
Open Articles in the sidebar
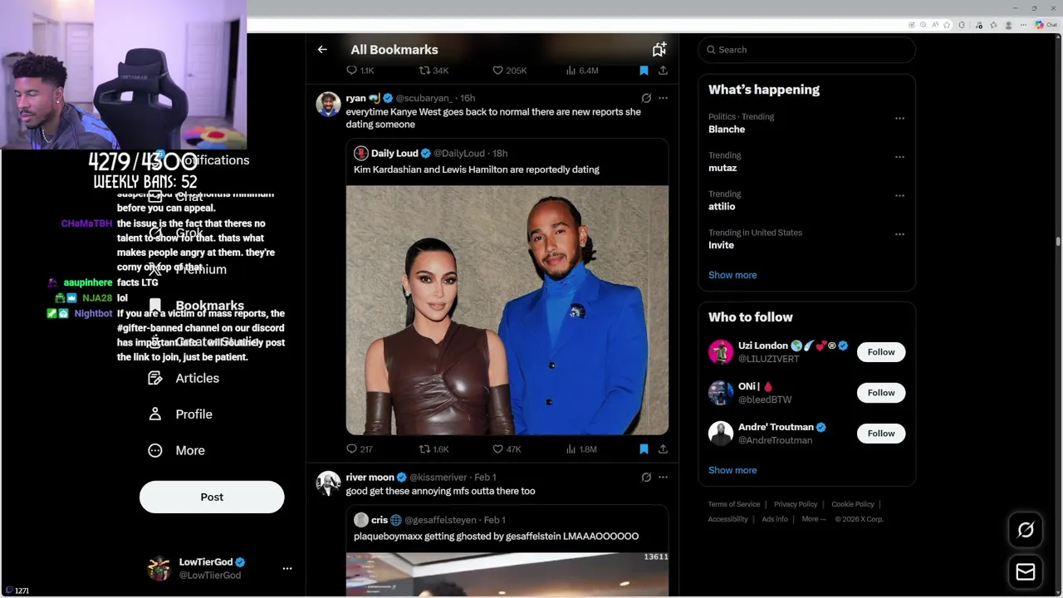(184, 378)
